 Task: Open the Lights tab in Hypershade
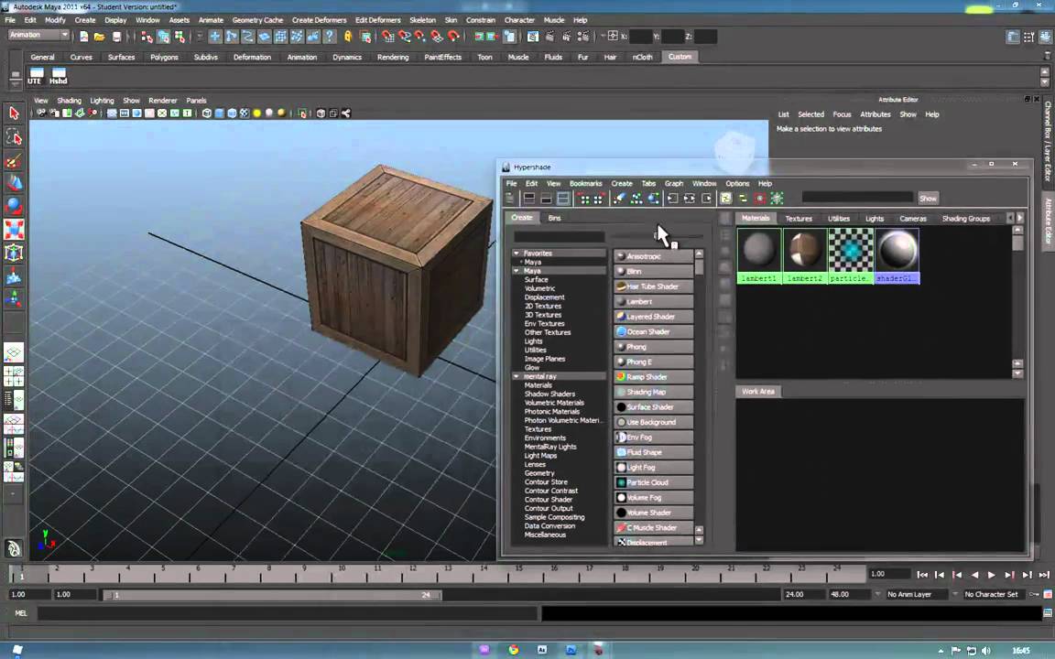874,219
